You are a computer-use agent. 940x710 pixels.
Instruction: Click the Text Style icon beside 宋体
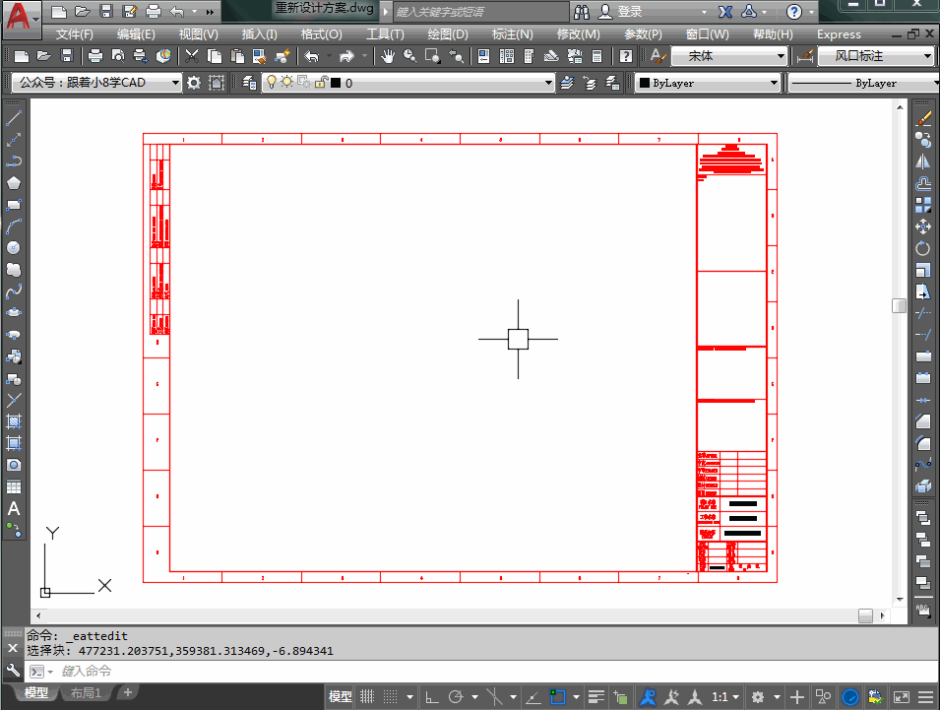point(658,56)
